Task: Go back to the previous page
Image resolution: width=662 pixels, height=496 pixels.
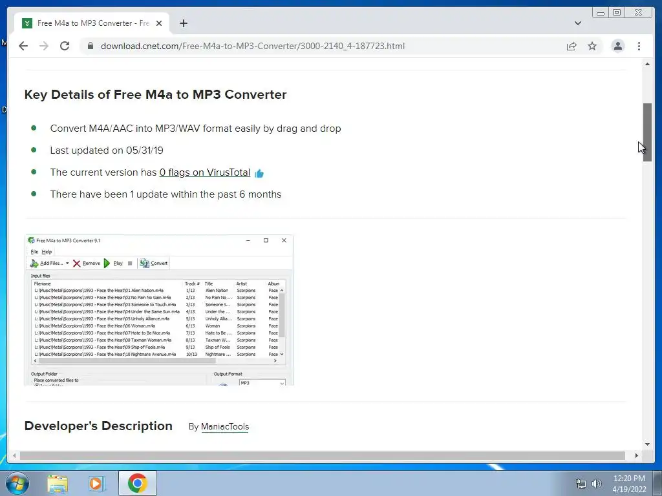Action: tap(23, 46)
